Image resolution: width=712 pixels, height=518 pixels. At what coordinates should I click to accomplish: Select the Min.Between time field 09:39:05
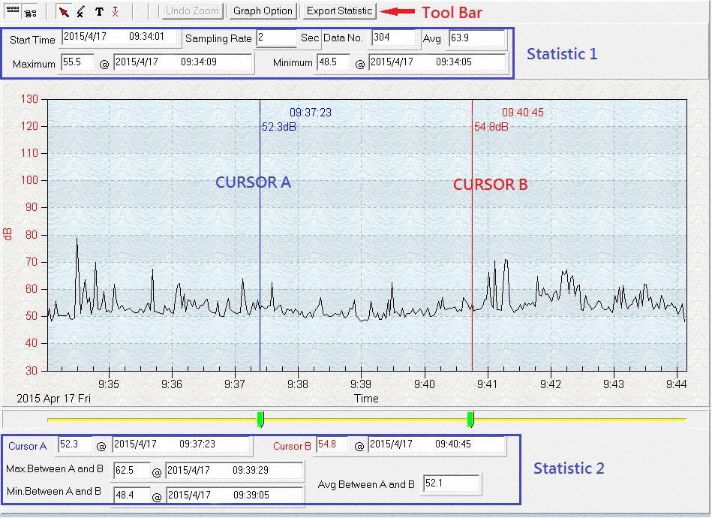point(235,495)
